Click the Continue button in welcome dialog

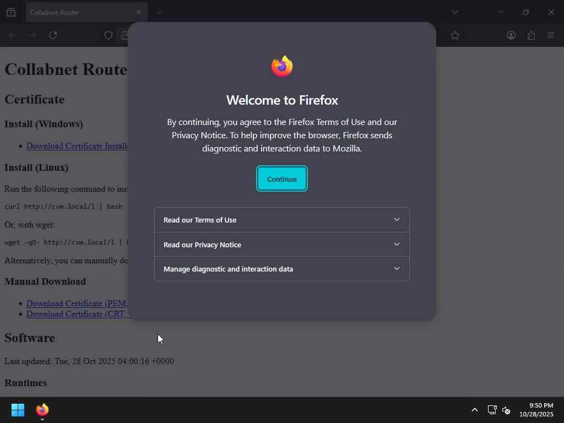tap(281, 179)
